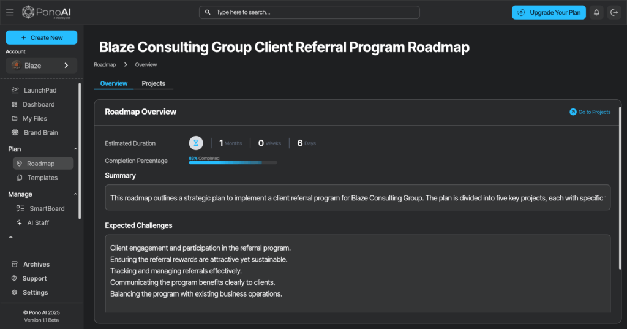The image size is (627, 329).
Task: Select the Overview tab
Action: pyautogui.click(x=113, y=83)
